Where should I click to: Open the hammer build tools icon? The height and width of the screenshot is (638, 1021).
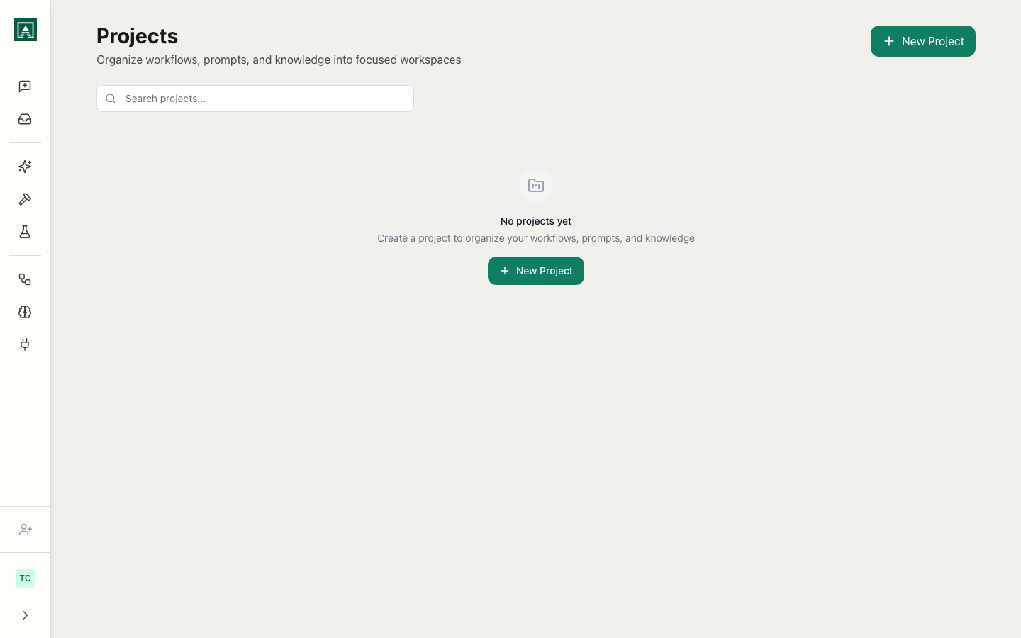tap(25, 199)
